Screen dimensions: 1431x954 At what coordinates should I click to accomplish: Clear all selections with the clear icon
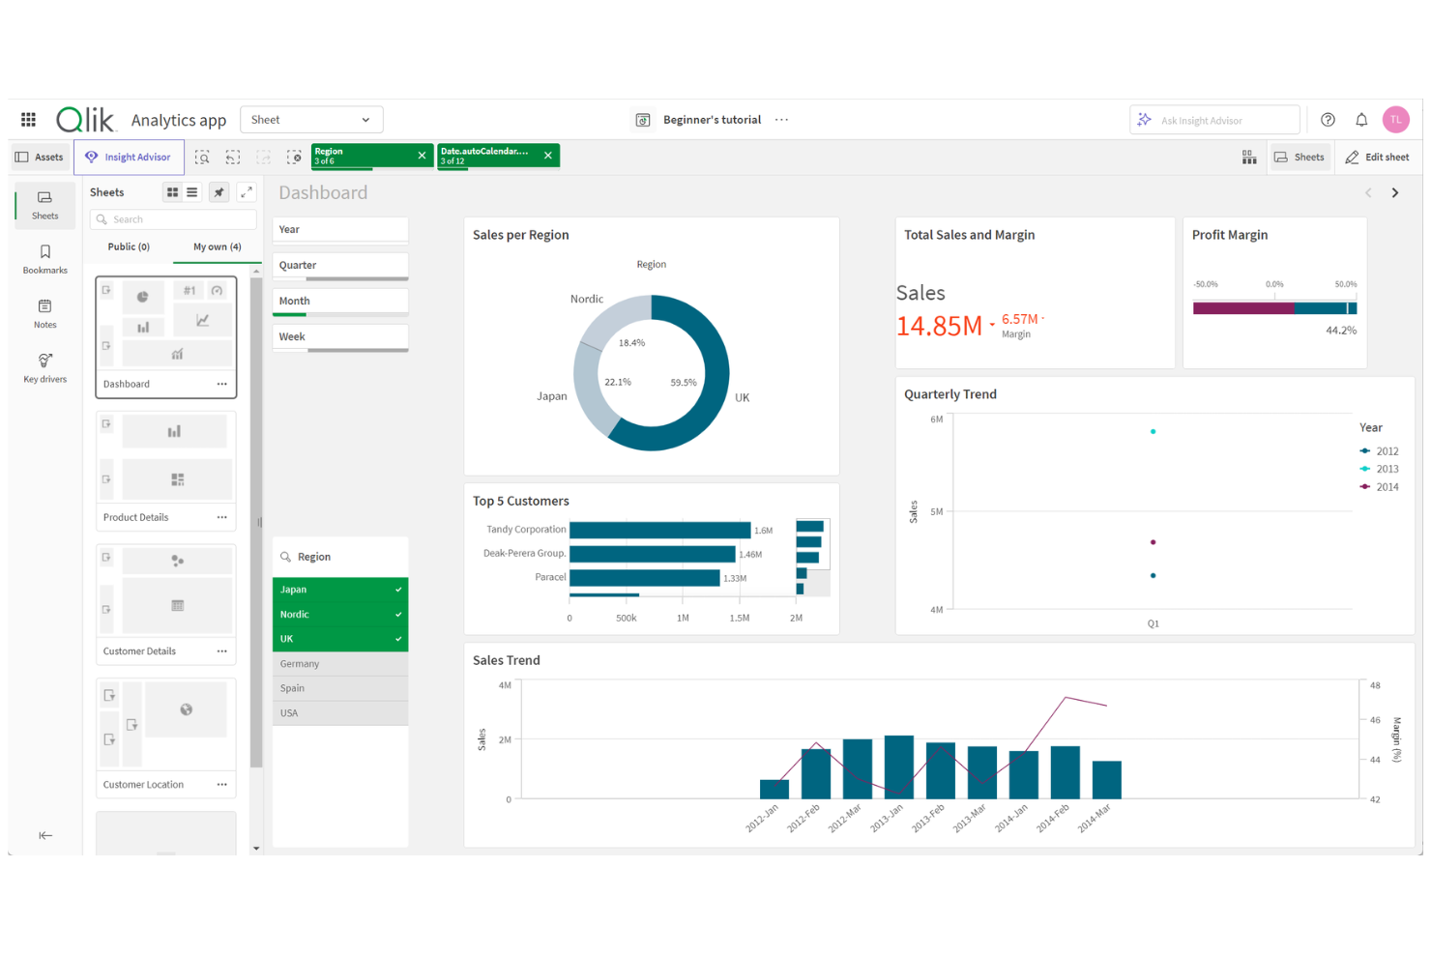click(294, 156)
